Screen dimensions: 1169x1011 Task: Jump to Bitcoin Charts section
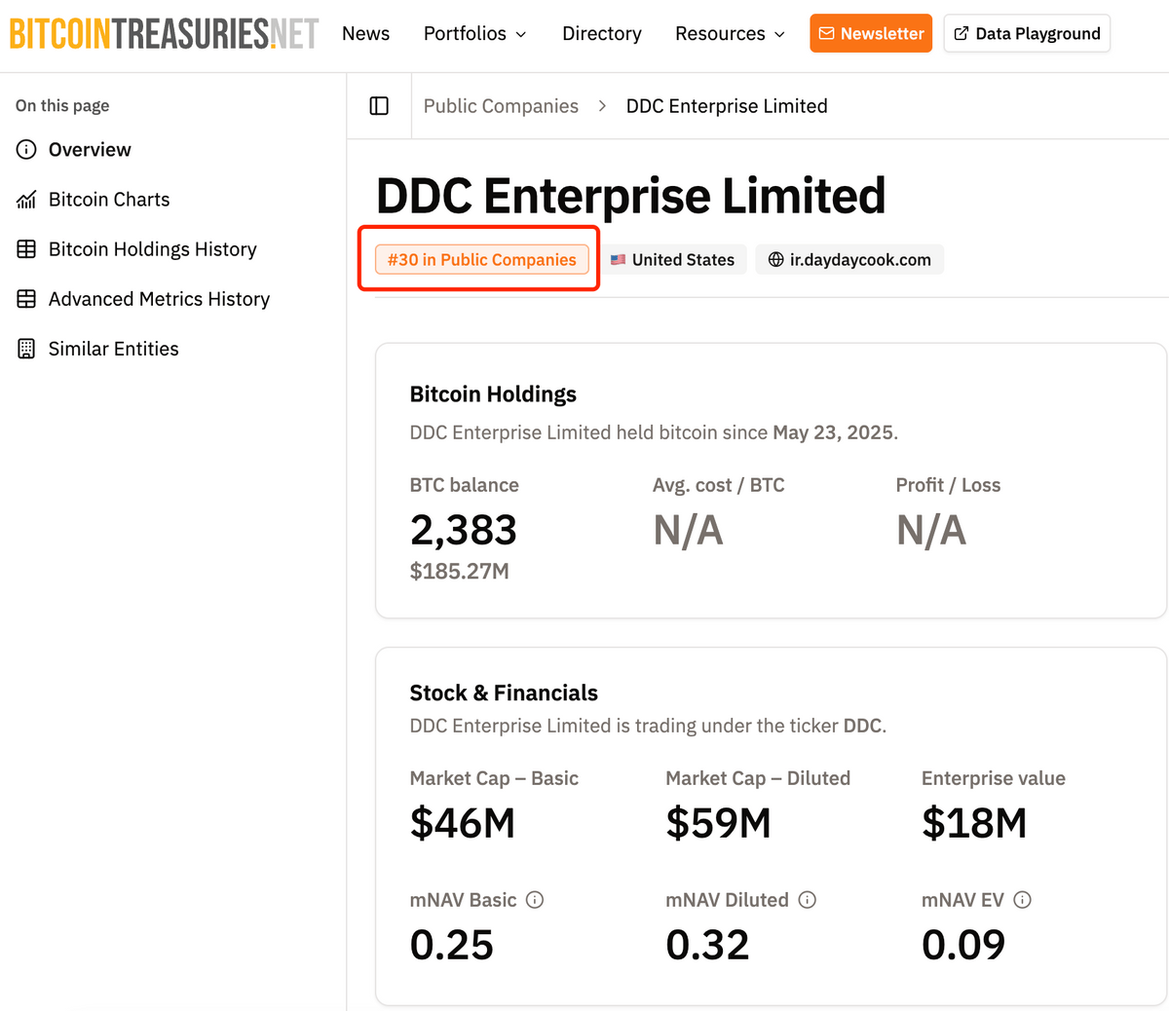pos(93,199)
